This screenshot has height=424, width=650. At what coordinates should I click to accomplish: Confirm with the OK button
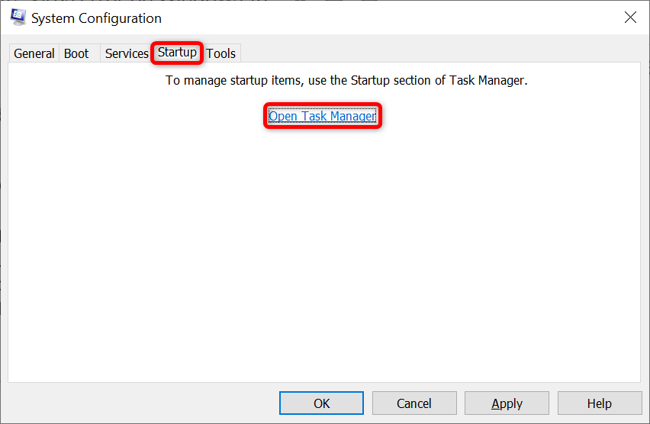(x=322, y=403)
